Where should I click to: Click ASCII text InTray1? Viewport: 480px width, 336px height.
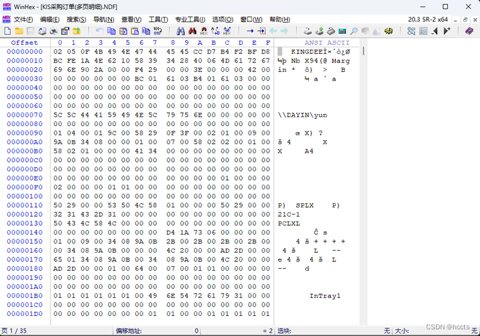pyautogui.click(x=325, y=295)
